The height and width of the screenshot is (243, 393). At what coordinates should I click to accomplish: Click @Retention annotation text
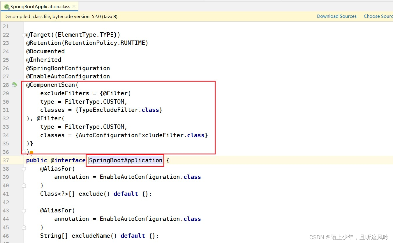pyautogui.click(x=44, y=43)
